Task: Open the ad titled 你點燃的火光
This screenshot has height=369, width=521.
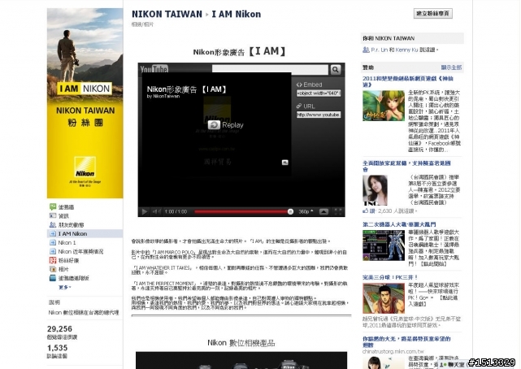Action: 406,341
